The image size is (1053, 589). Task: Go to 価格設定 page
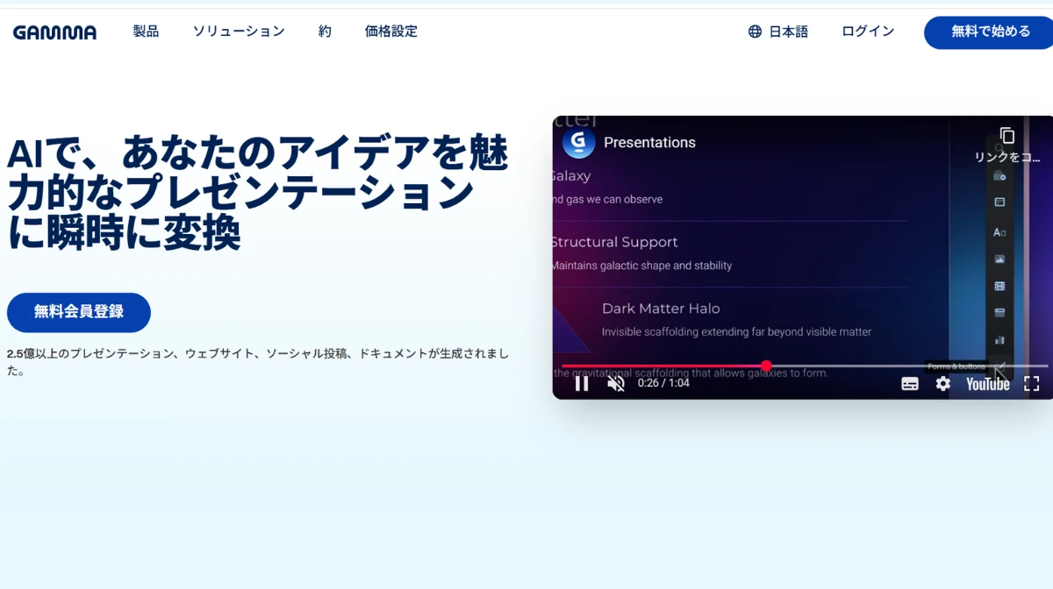[391, 32]
